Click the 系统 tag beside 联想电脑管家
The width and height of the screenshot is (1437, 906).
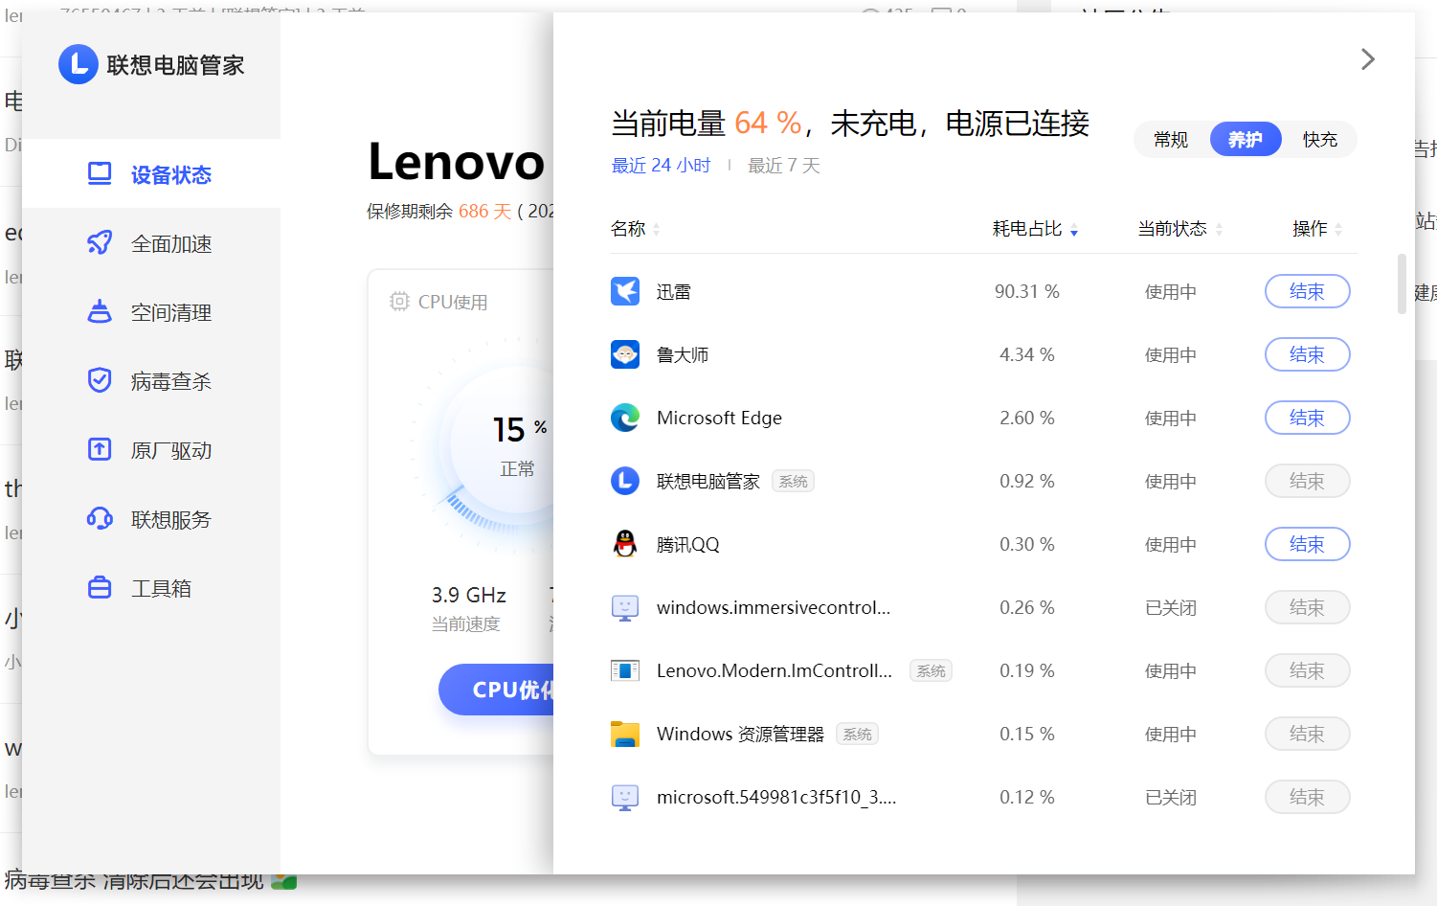[794, 482]
